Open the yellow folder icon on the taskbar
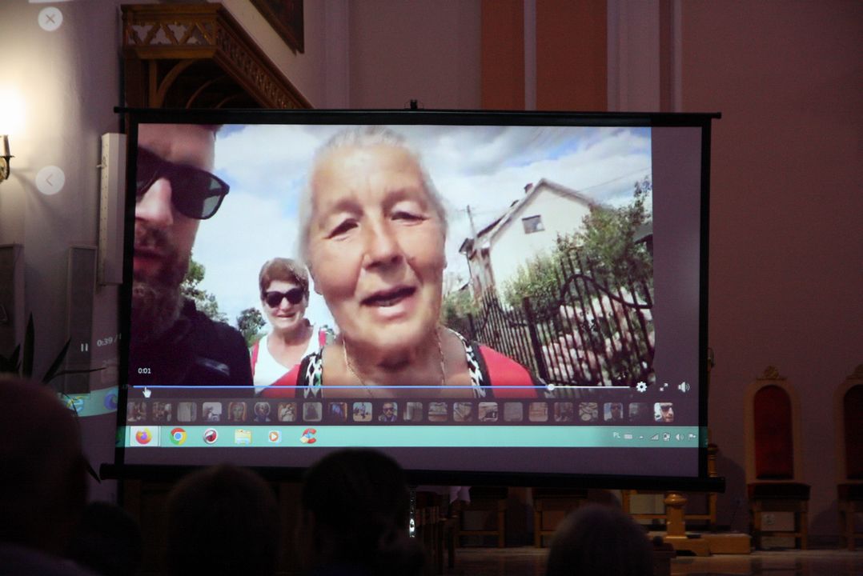Screen dimensions: 863x576 243,436
